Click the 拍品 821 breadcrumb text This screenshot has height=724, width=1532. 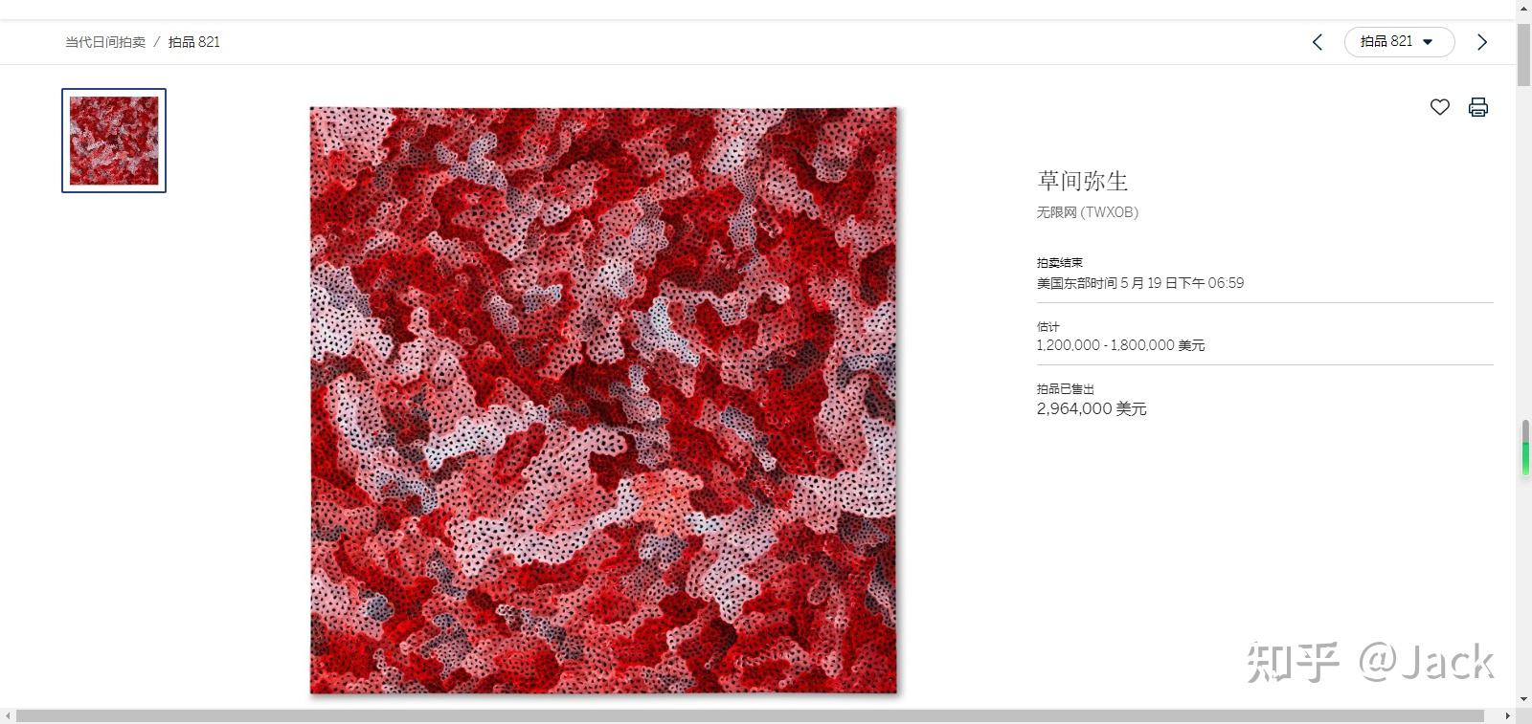point(194,42)
